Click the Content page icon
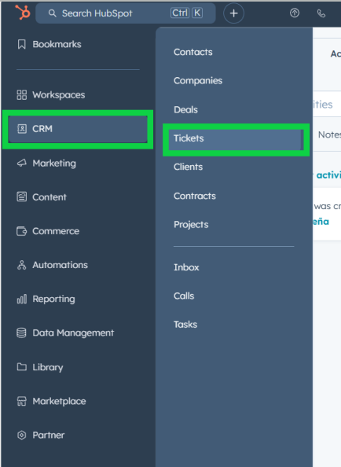 coord(21,197)
